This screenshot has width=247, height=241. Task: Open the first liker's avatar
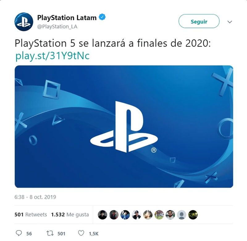point(103,215)
